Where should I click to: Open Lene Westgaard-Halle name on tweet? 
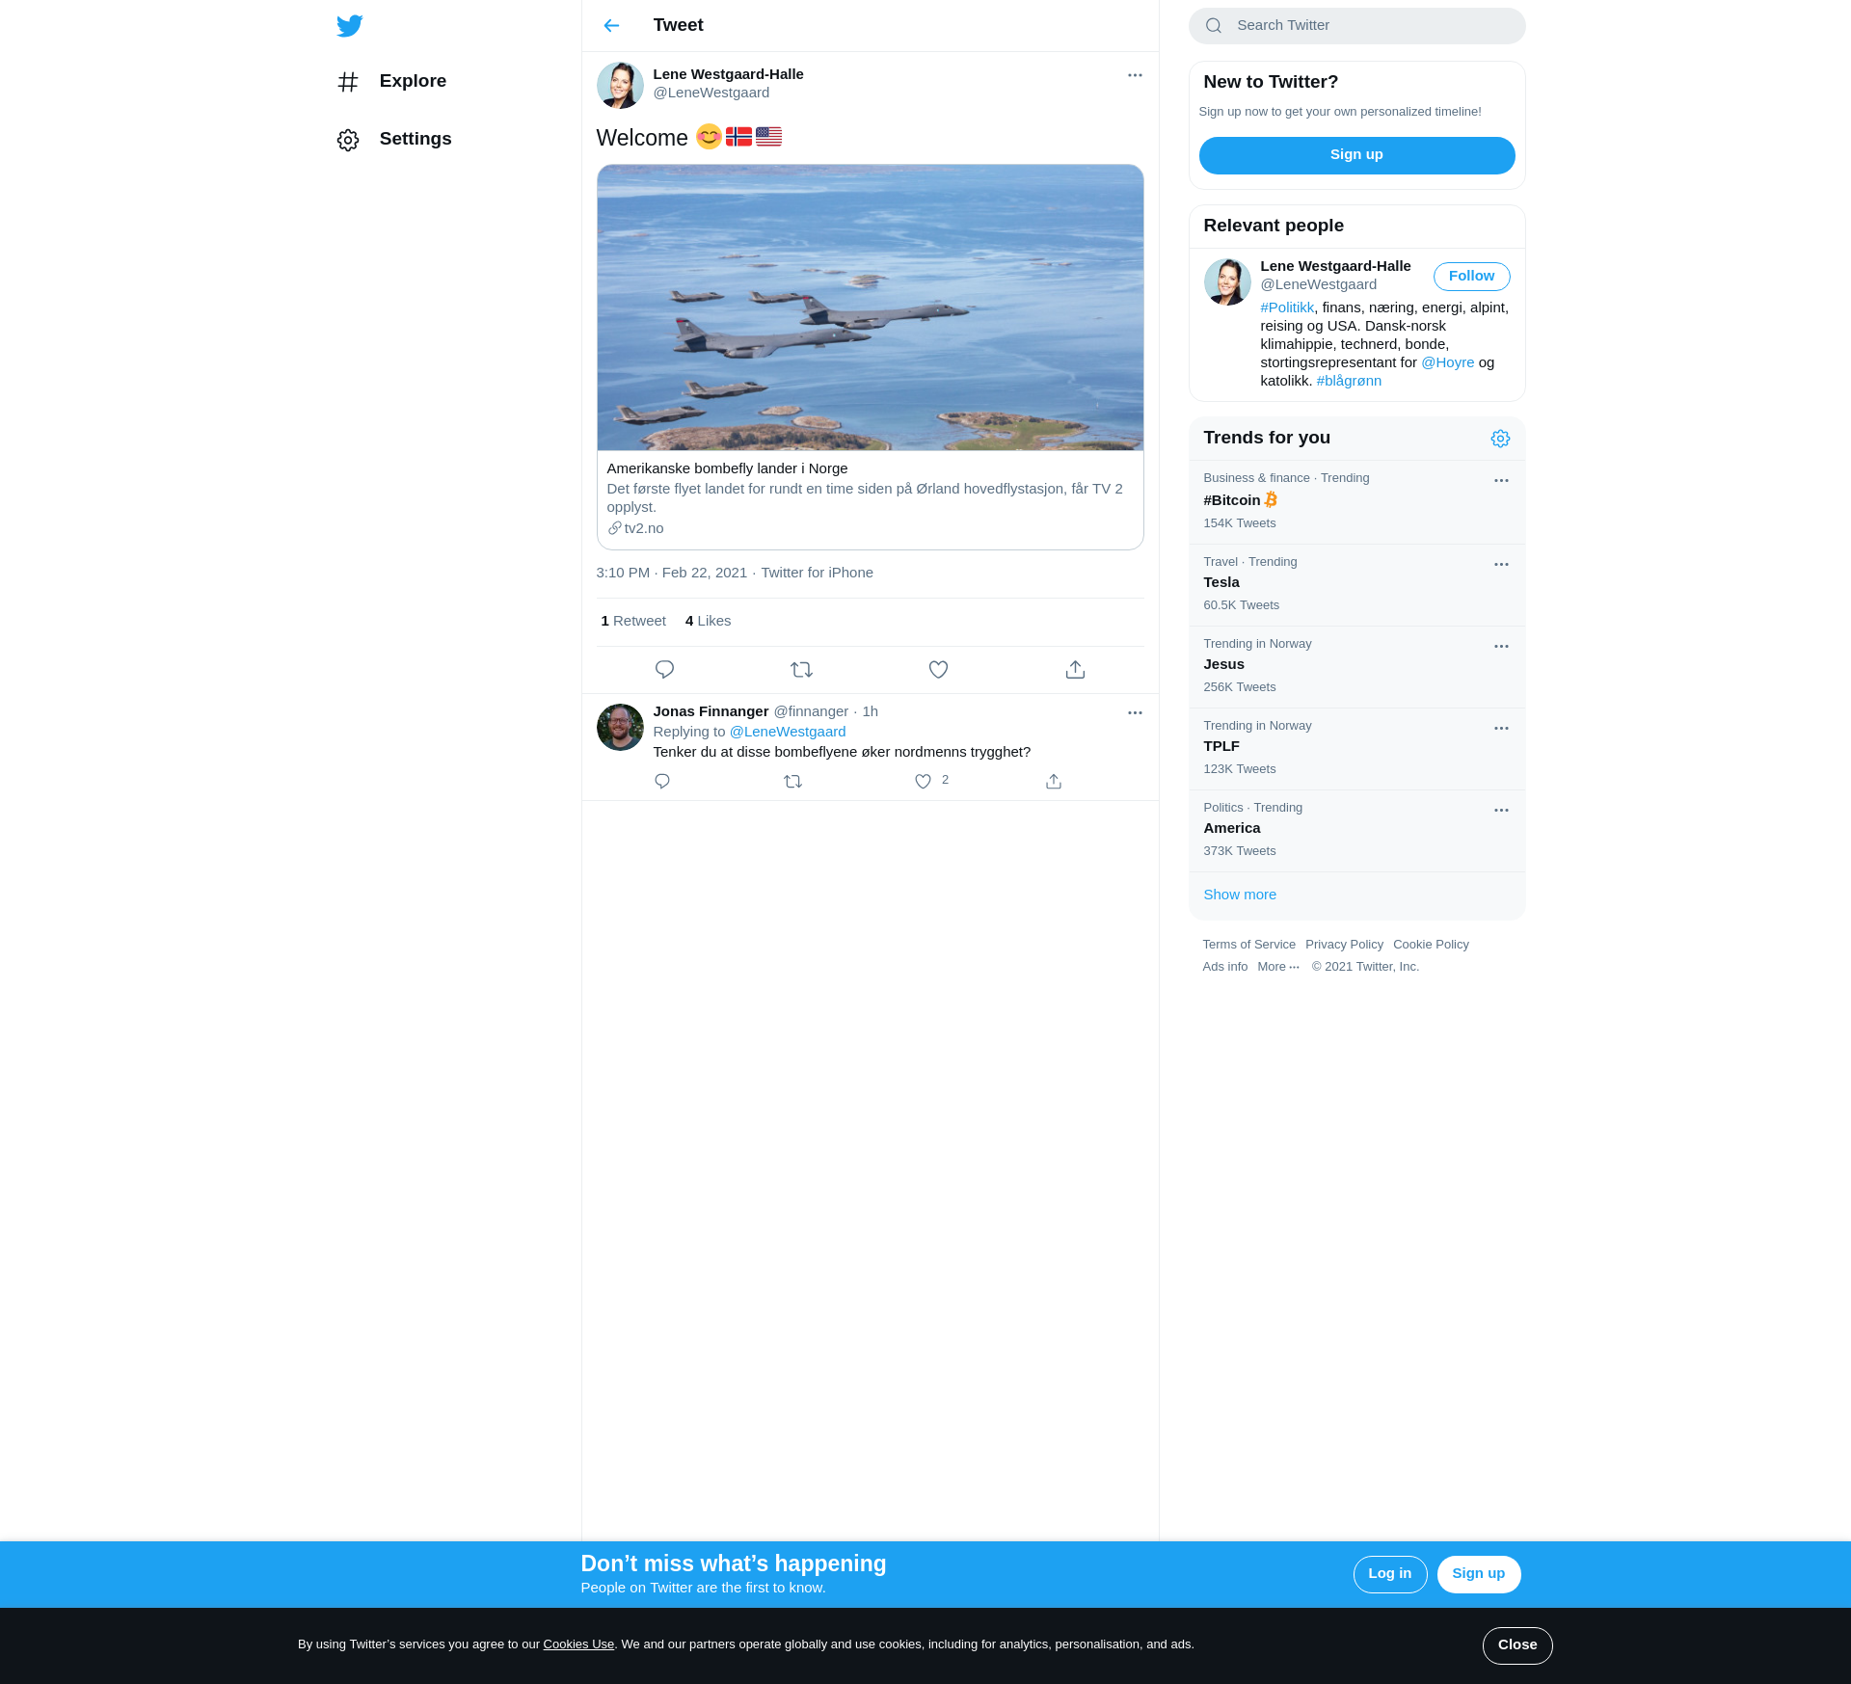(728, 74)
